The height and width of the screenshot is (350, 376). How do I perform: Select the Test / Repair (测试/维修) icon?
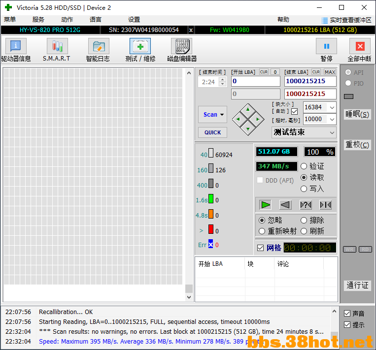tap(140, 46)
